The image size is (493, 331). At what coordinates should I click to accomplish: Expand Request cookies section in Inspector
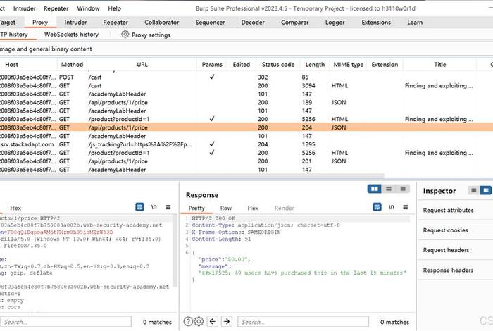[x=445, y=230]
